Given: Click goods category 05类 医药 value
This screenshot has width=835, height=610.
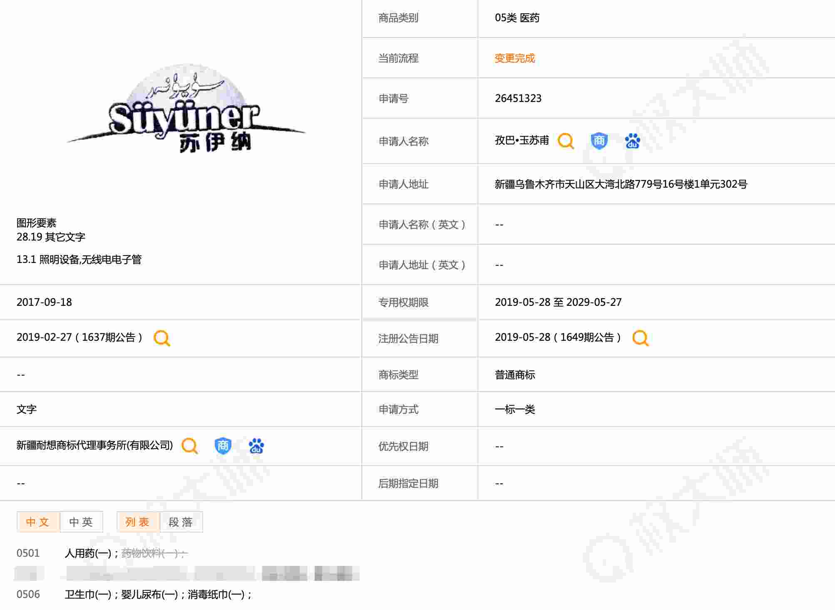Looking at the screenshot, I should tap(517, 18).
